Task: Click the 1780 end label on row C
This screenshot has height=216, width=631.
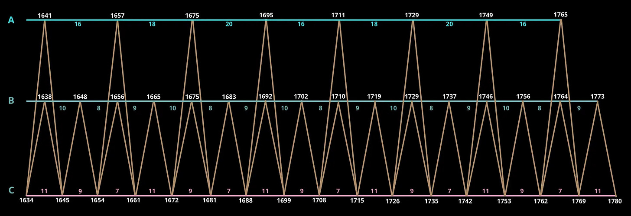Action: point(615,201)
